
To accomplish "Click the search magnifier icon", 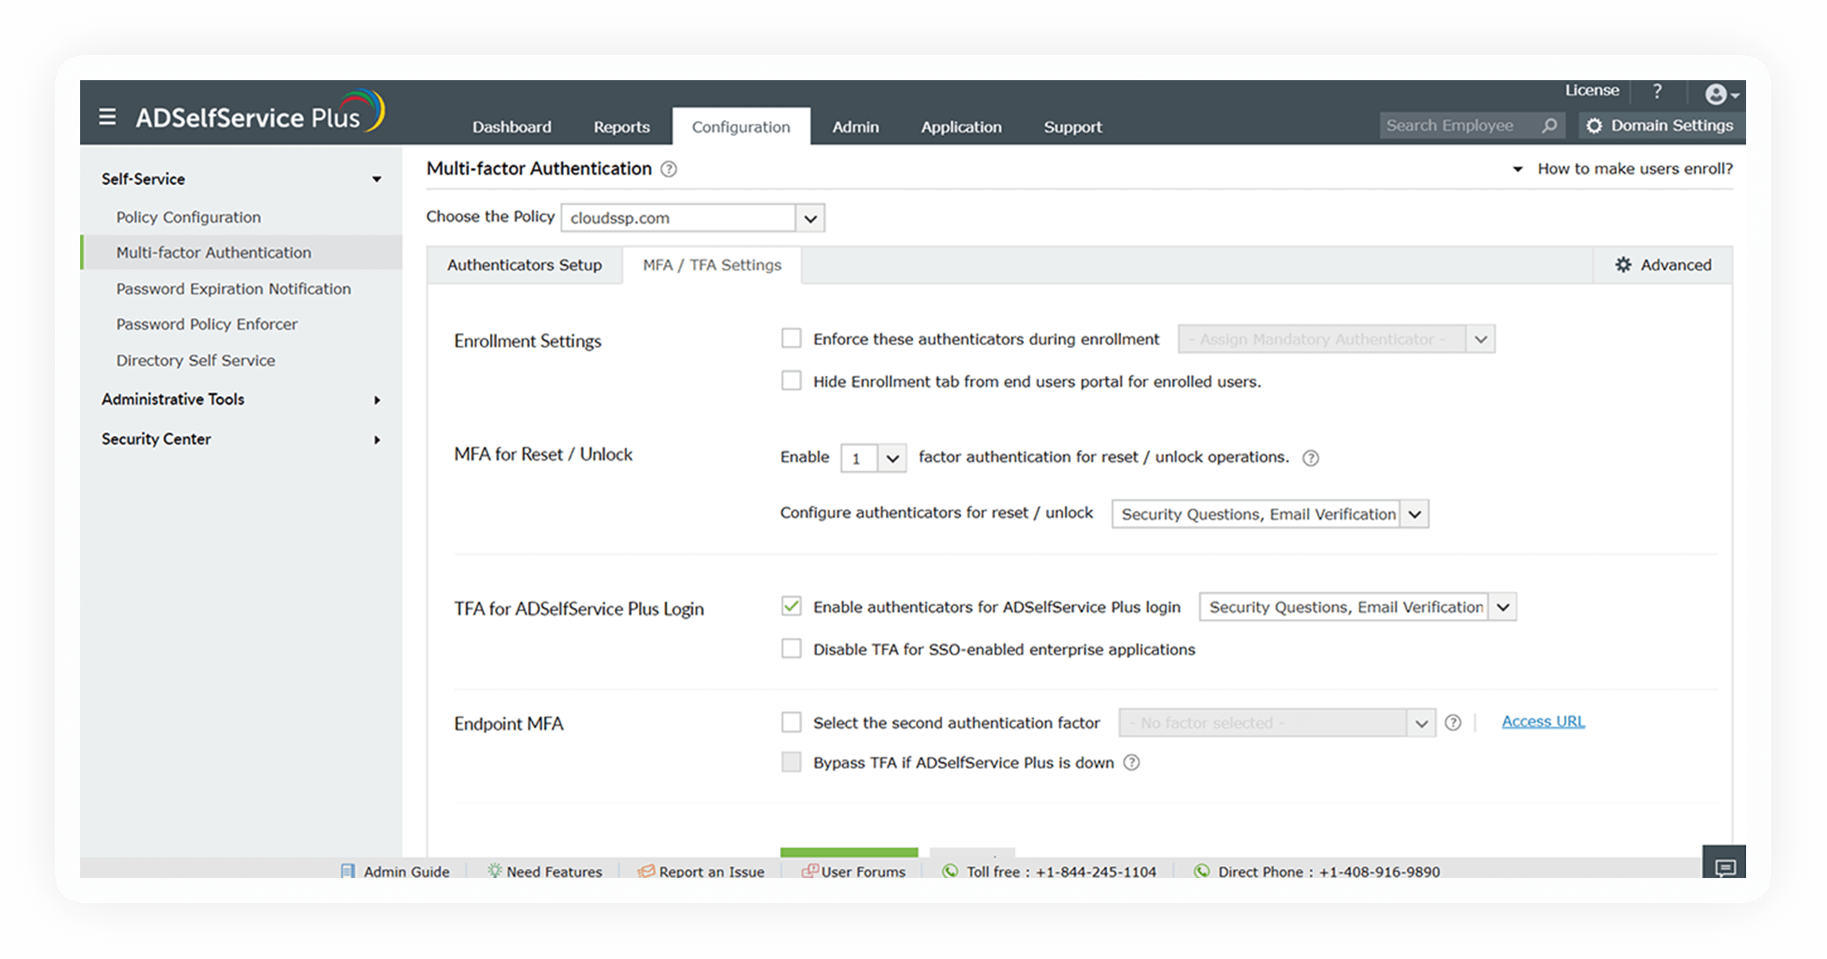I will (1549, 126).
